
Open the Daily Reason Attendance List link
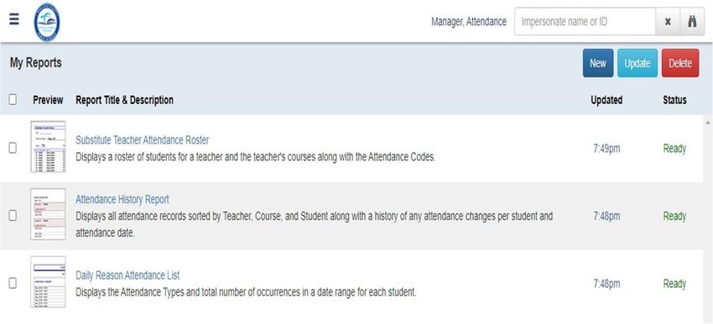(x=128, y=275)
